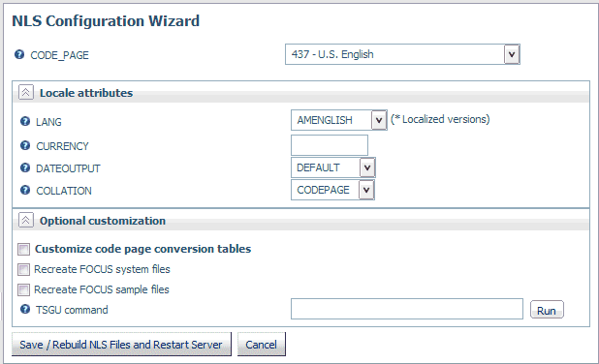Image resolution: width=599 pixels, height=364 pixels.
Task: View help for COLLATION icon
Action: click(25, 190)
